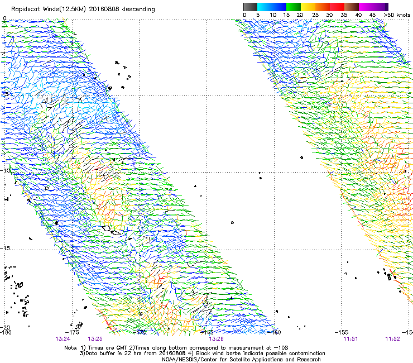Click the brown 35-40 knot legend swatch
This screenshot has height=363, width=413.
pos(352,7)
